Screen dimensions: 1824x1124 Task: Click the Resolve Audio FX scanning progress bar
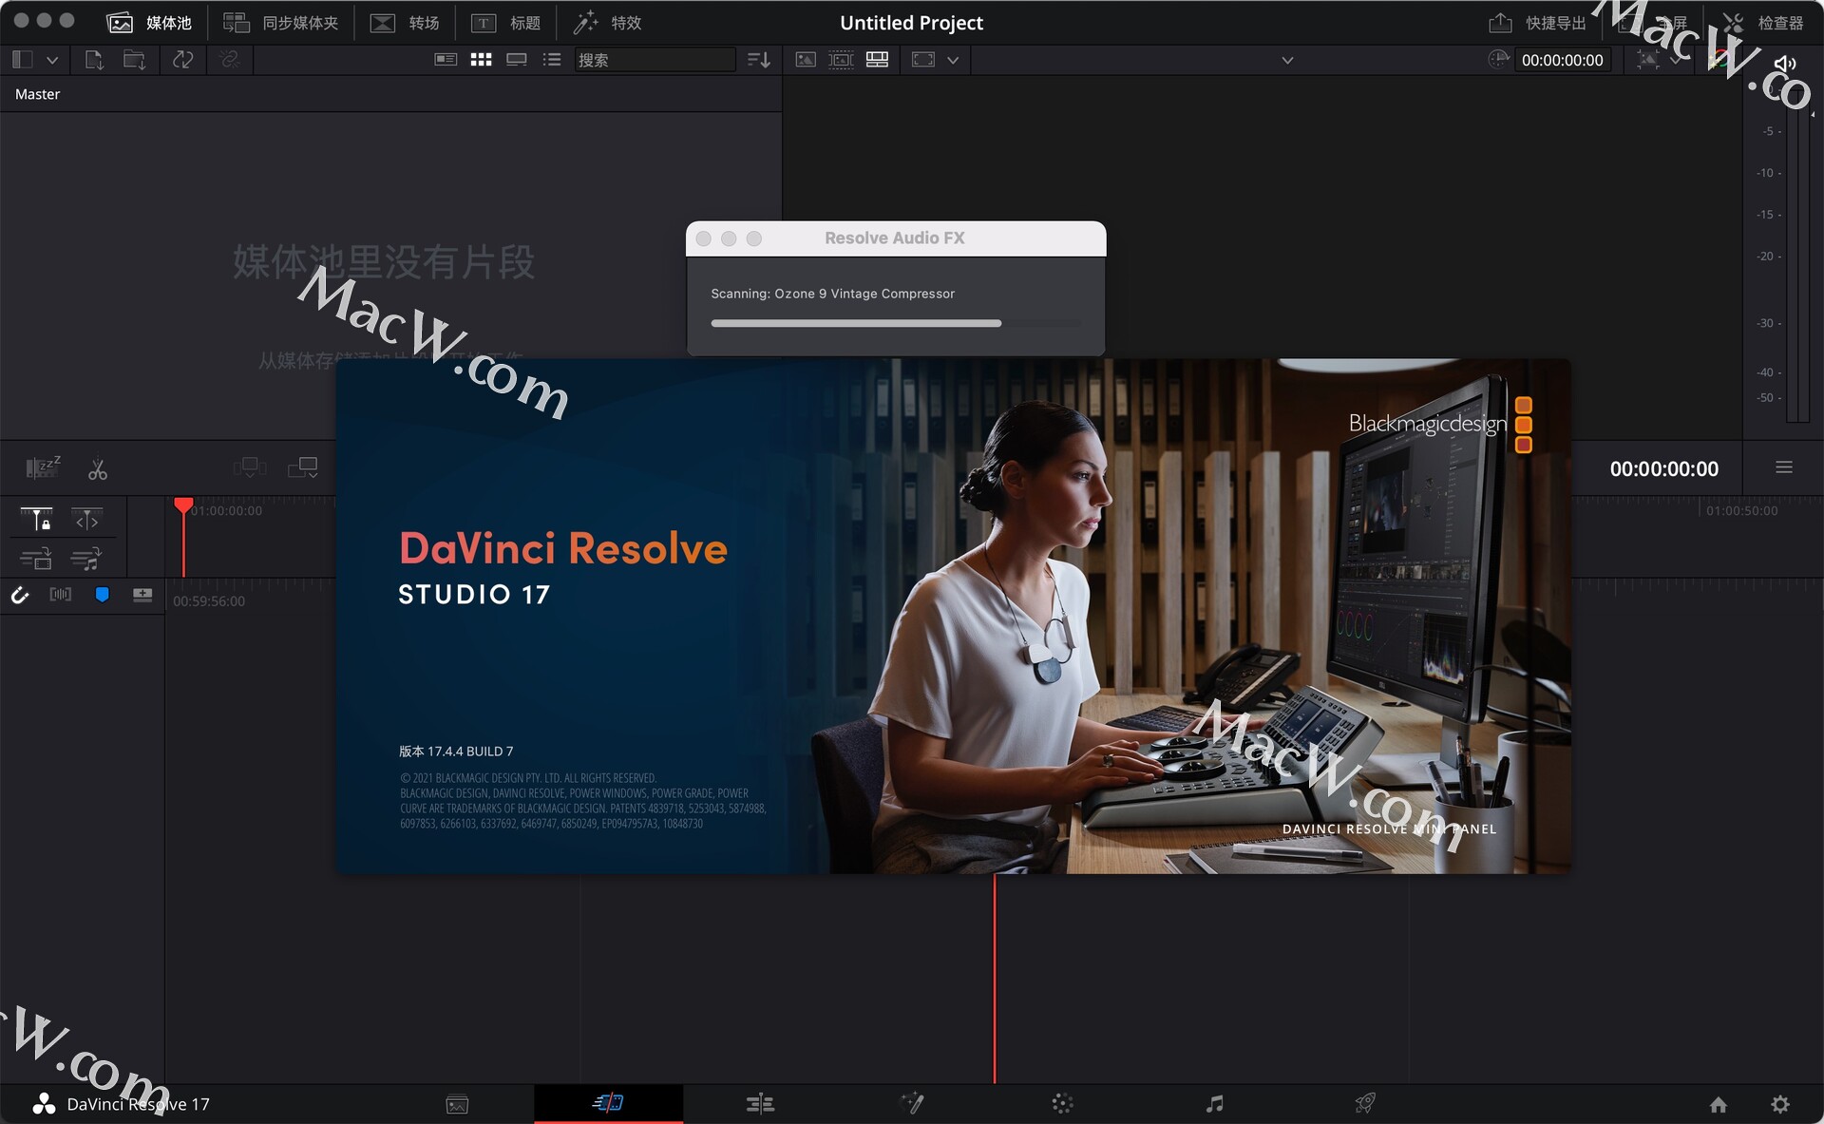point(896,323)
